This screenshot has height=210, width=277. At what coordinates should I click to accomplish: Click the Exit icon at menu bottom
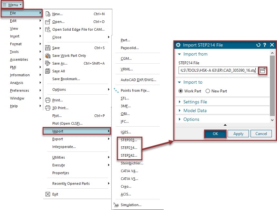[48, 194]
